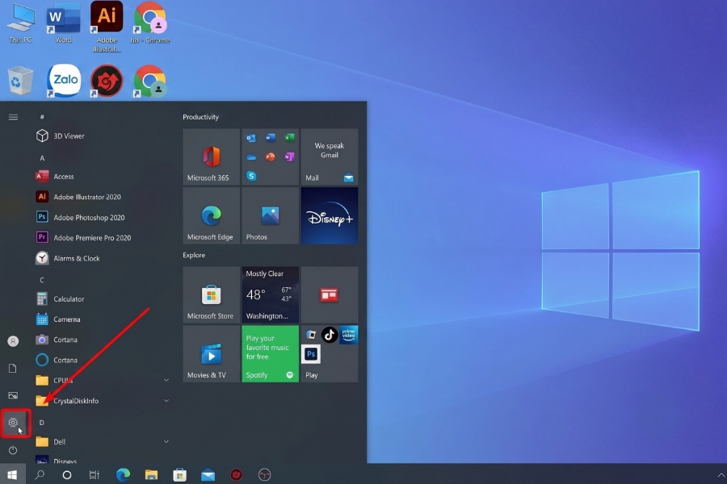Open the Photos tile
The height and width of the screenshot is (484, 727).
point(271,216)
